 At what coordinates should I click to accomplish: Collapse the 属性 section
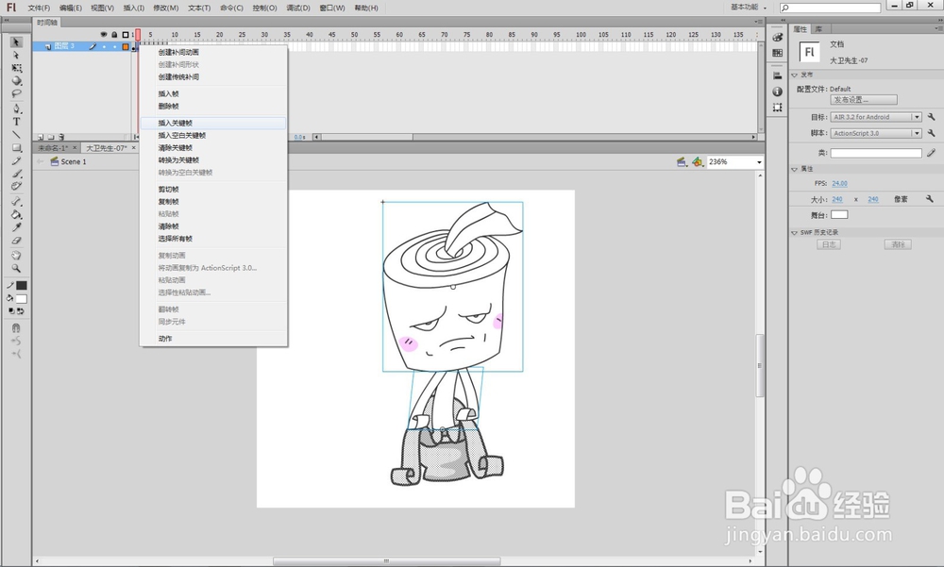coord(794,169)
